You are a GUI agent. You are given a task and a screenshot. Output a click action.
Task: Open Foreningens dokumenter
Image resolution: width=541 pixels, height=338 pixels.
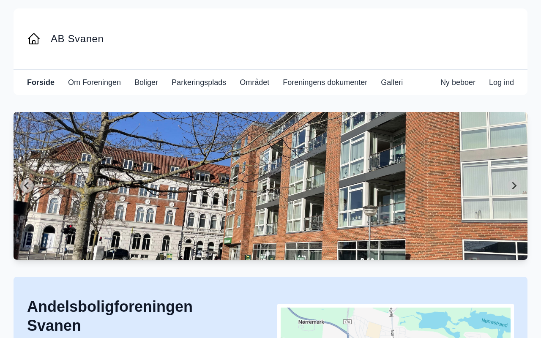click(x=325, y=82)
